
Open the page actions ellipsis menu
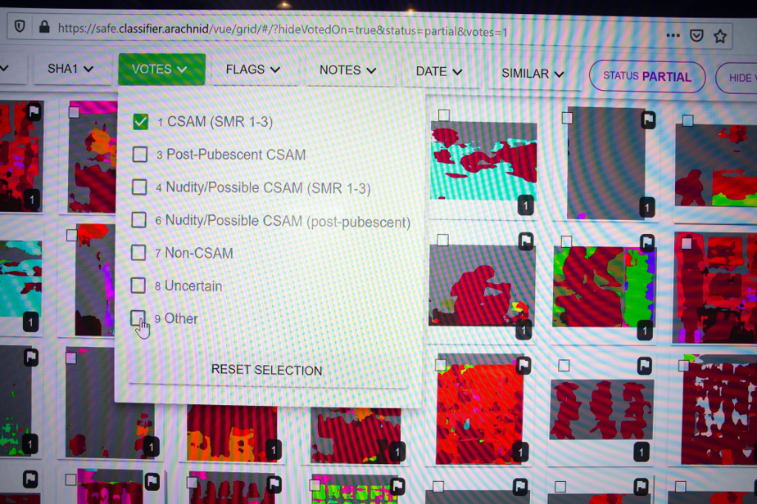click(x=673, y=35)
